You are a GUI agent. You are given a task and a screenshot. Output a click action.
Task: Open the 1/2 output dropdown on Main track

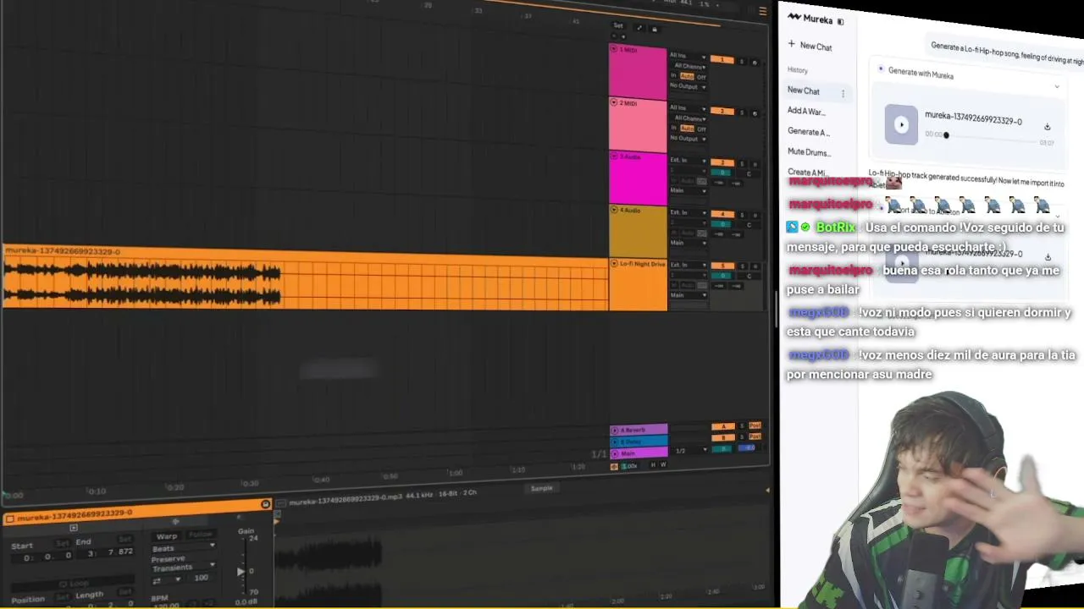(691, 451)
